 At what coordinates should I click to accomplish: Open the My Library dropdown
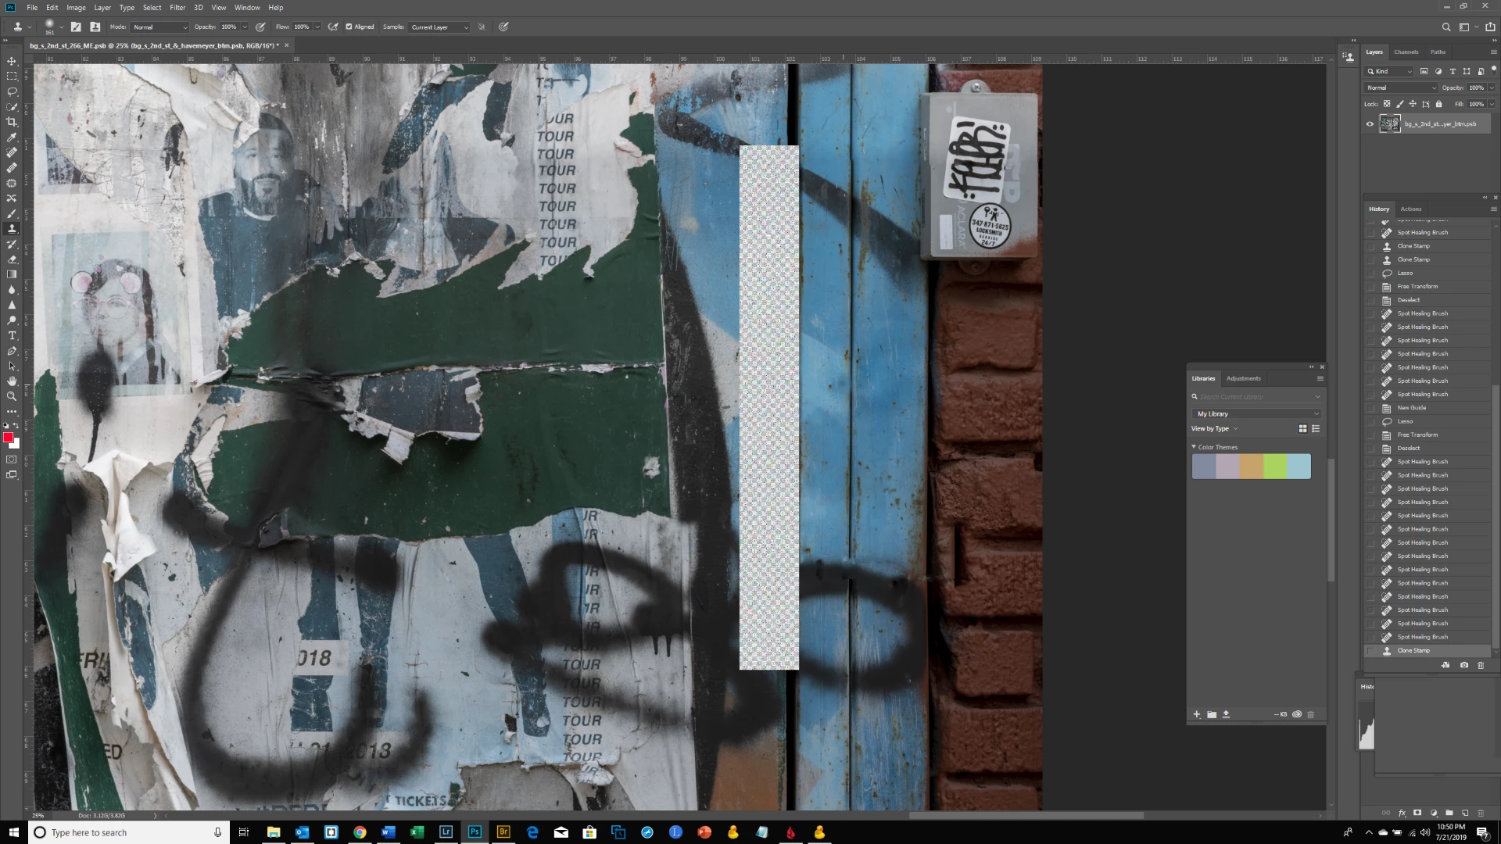[x=1257, y=413]
